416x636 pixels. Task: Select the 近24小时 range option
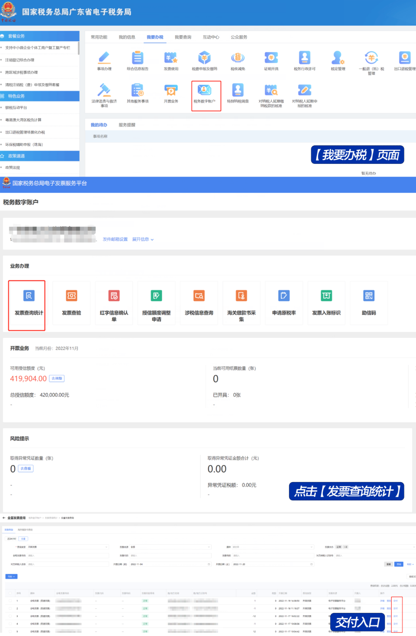click(x=12, y=539)
